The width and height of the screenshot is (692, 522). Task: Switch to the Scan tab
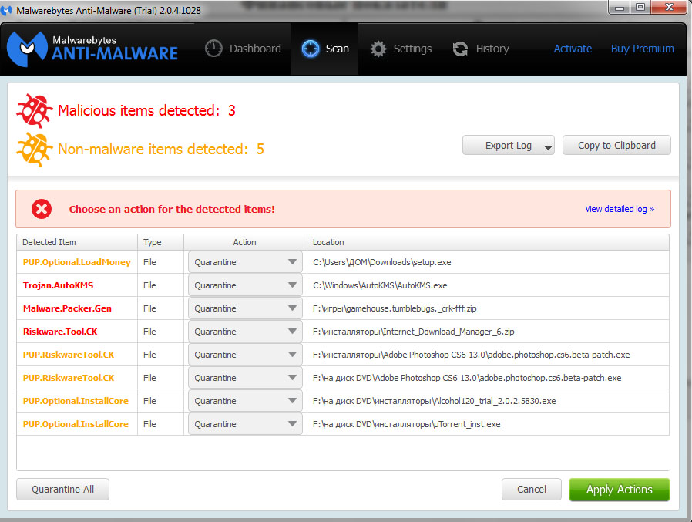[324, 49]
